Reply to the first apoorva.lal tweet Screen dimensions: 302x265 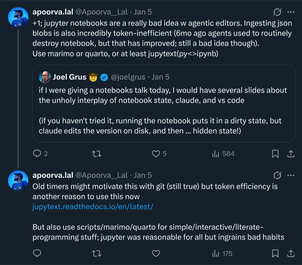pos(37,154)
